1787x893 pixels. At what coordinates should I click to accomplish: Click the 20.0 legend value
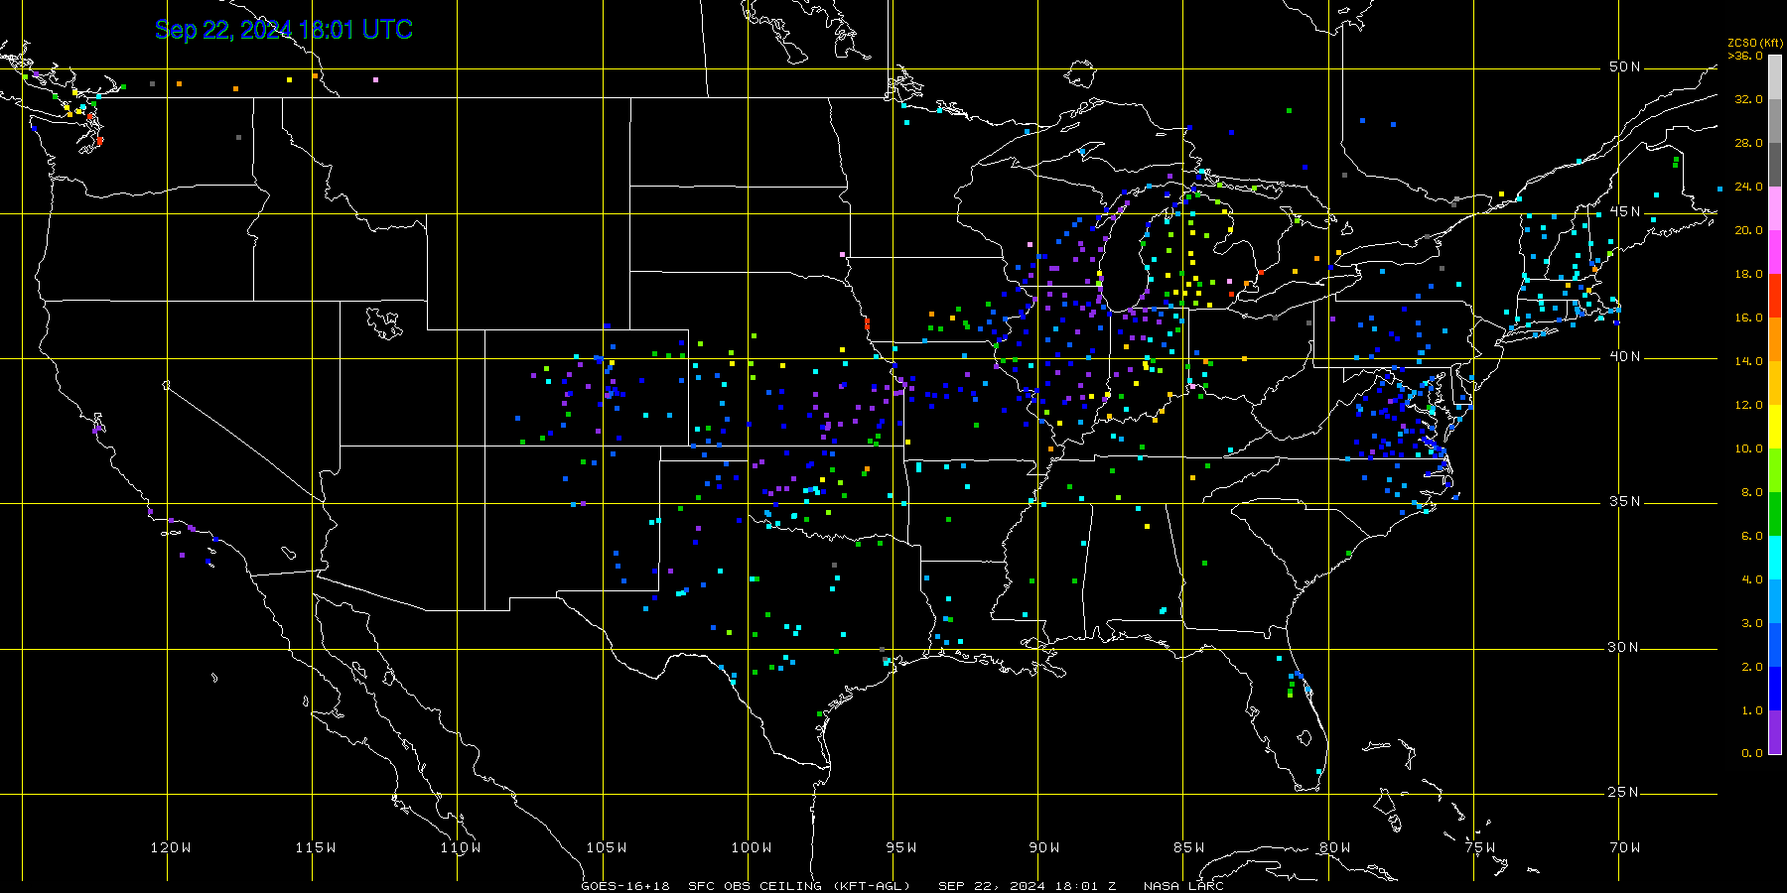tap(1748, 230)
